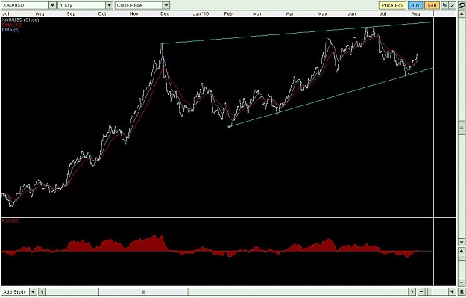Viewport: 466px width, 298px height.
Task: Click the R reset chart button
Action: tap(462, 292)
